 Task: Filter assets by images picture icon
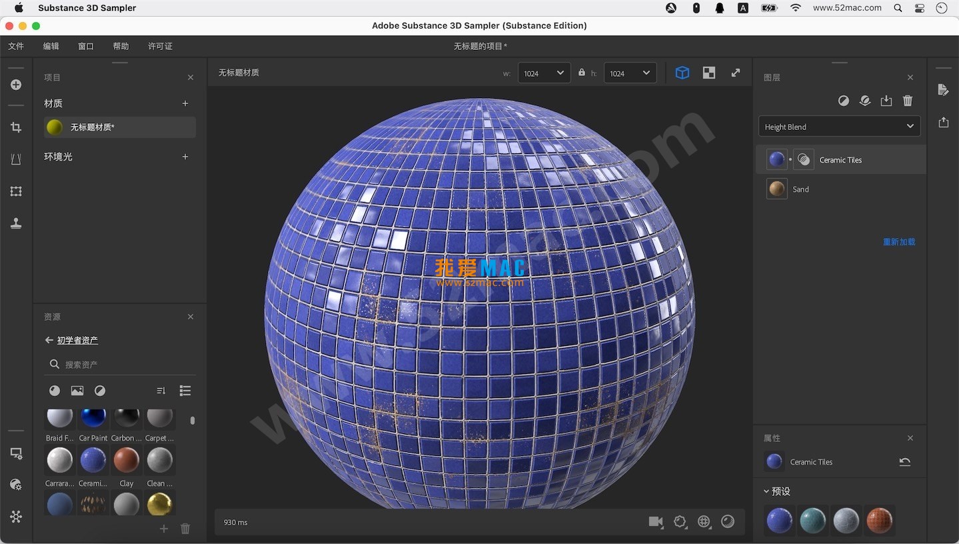coord(77,391)
